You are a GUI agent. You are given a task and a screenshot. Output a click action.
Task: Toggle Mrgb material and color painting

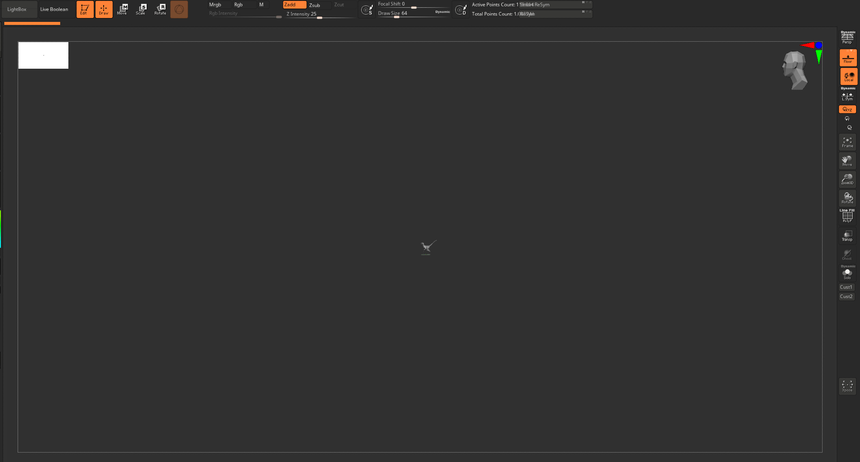219,5
